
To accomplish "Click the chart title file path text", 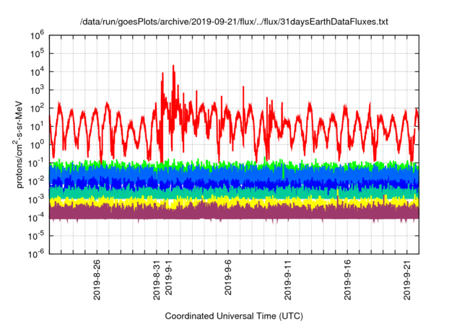I will (234, 22).
